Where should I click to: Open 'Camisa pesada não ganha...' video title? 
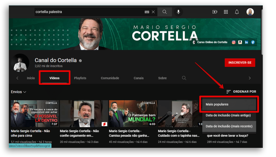coord(129,133)
